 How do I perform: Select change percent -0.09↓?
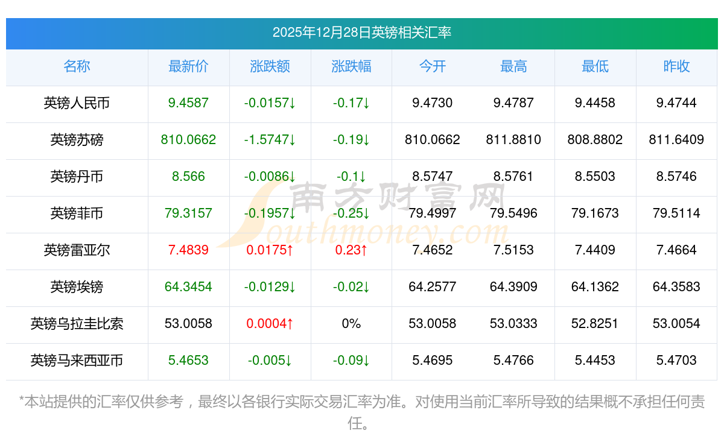tap(351, 361)
